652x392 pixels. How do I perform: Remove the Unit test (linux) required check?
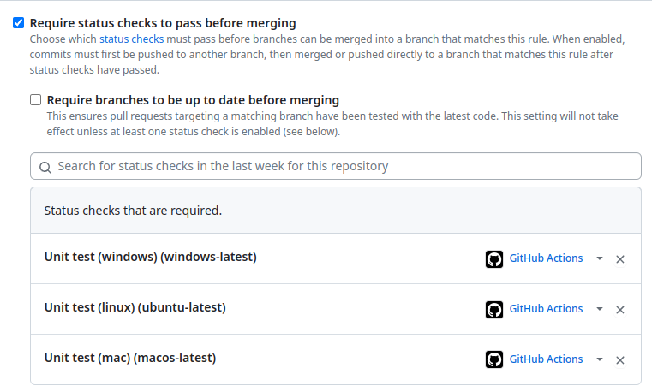(620, 310)
